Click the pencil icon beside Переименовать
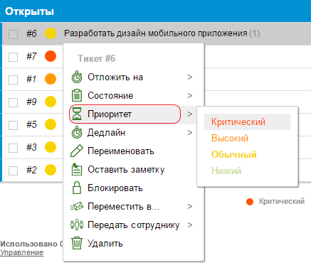Screen dimensions: 311x270 (77, 151)
